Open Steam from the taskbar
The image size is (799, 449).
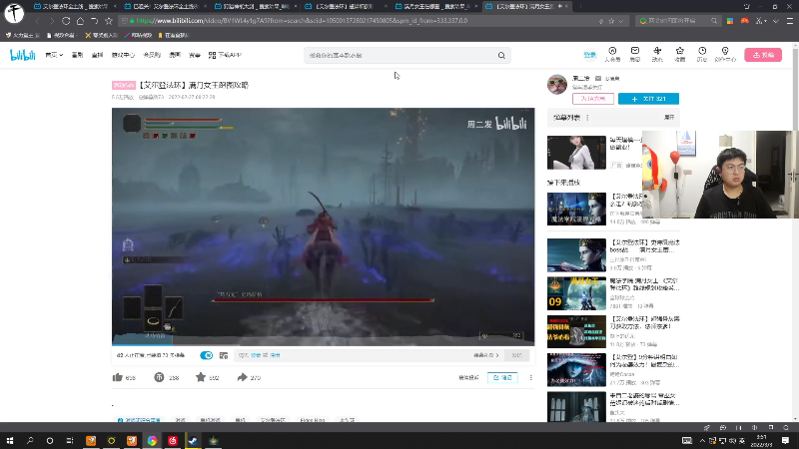coord(193,440)
